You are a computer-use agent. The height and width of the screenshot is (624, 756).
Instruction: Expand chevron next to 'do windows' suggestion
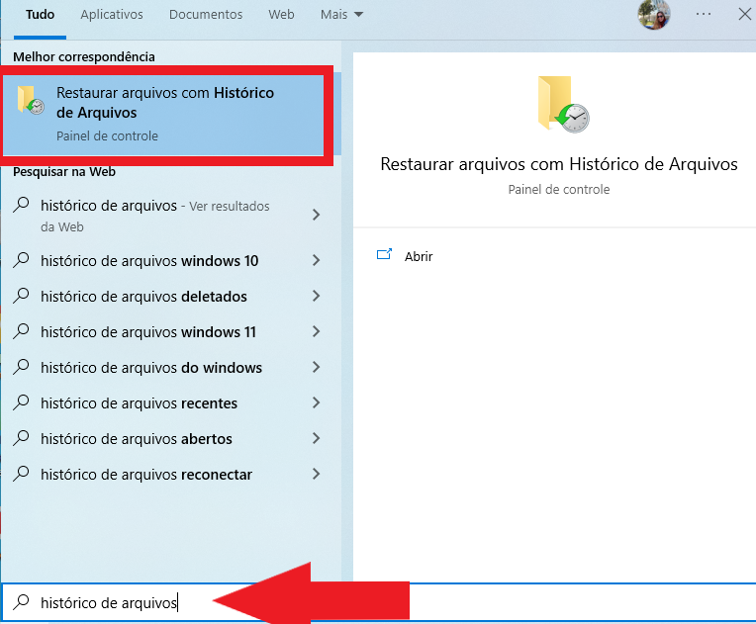(x=317, y=368)
